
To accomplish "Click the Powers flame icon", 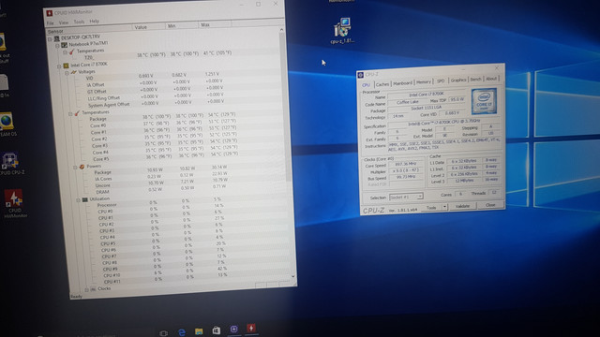I will coord(82,167).
